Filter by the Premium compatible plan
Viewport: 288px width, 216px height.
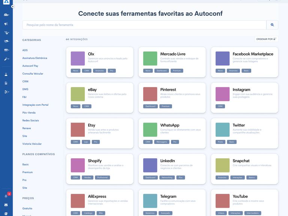tap(27, 172)
